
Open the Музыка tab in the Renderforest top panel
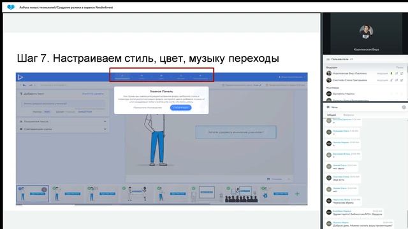[181, 77]
